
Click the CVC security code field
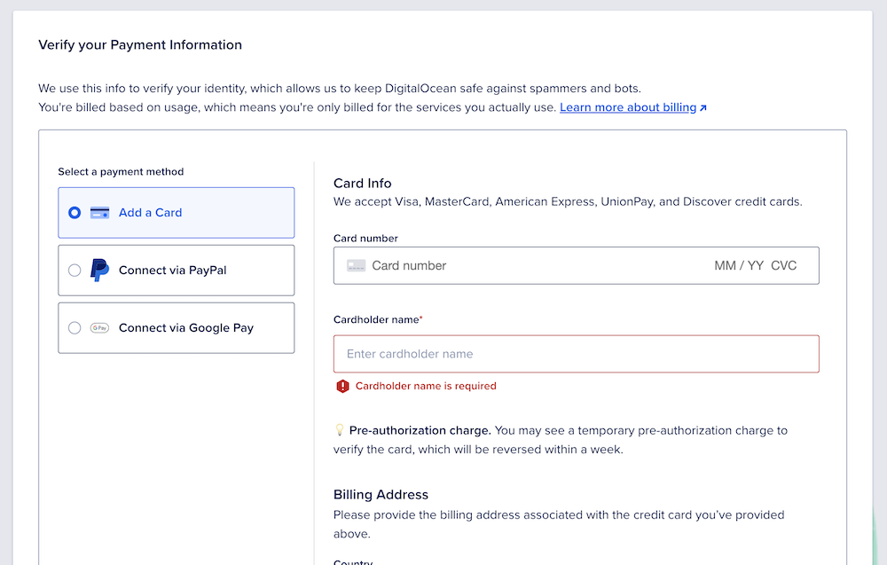coord(784,265)
